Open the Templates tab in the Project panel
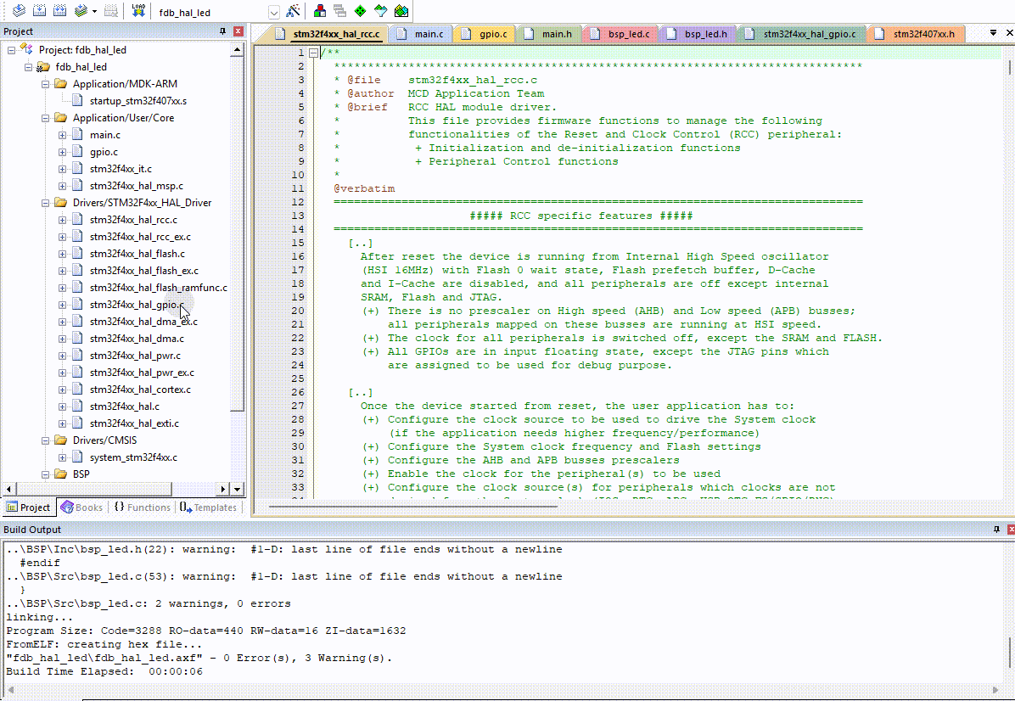This screenshot has height=701, width=1015. [x=209, y=508]
